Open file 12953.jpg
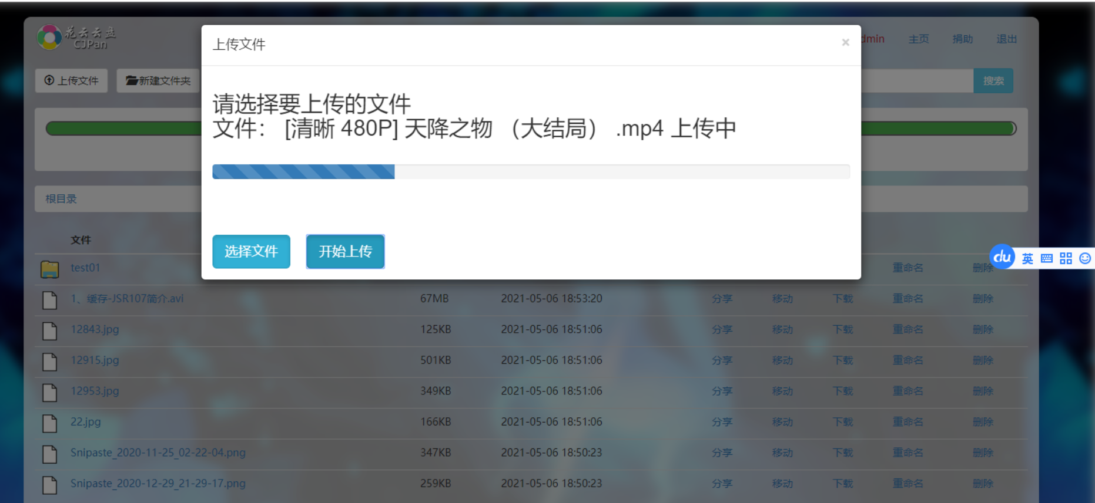The width and height of the screenshot is (1095, 503). (95, 391)
